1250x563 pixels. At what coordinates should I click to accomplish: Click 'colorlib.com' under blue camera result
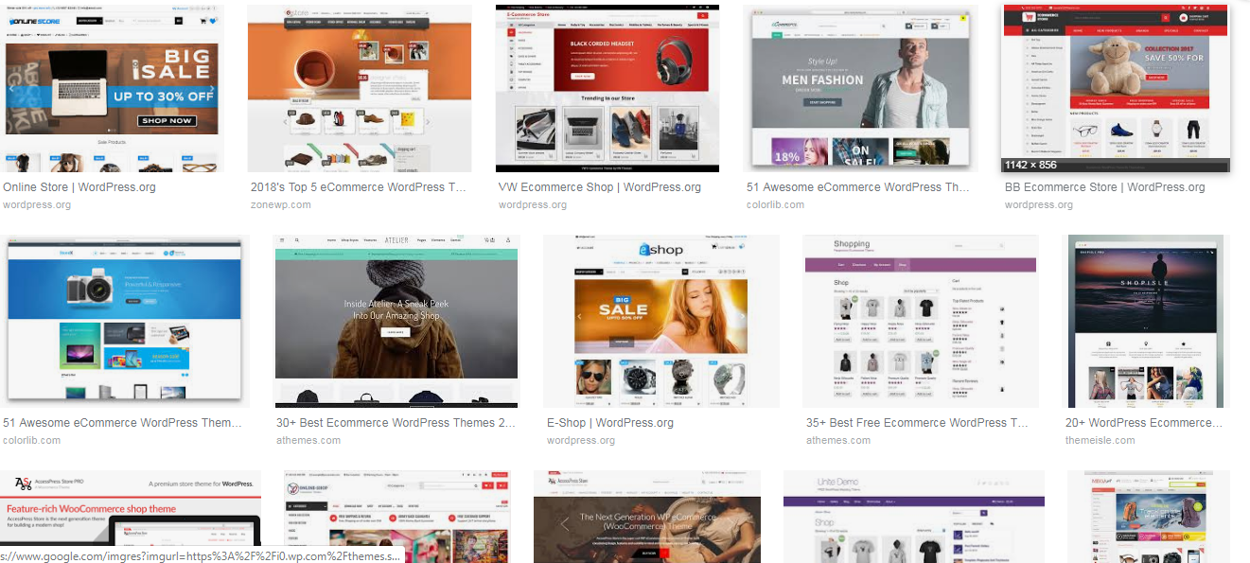[x=31, y=440]
